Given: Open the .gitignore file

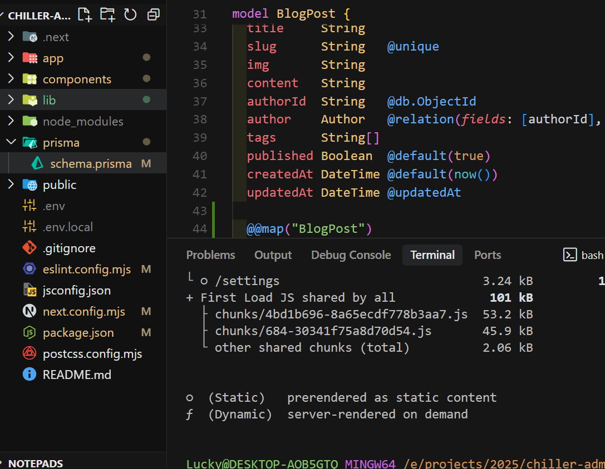Looking at the screenshot, I should pos(69,248).
